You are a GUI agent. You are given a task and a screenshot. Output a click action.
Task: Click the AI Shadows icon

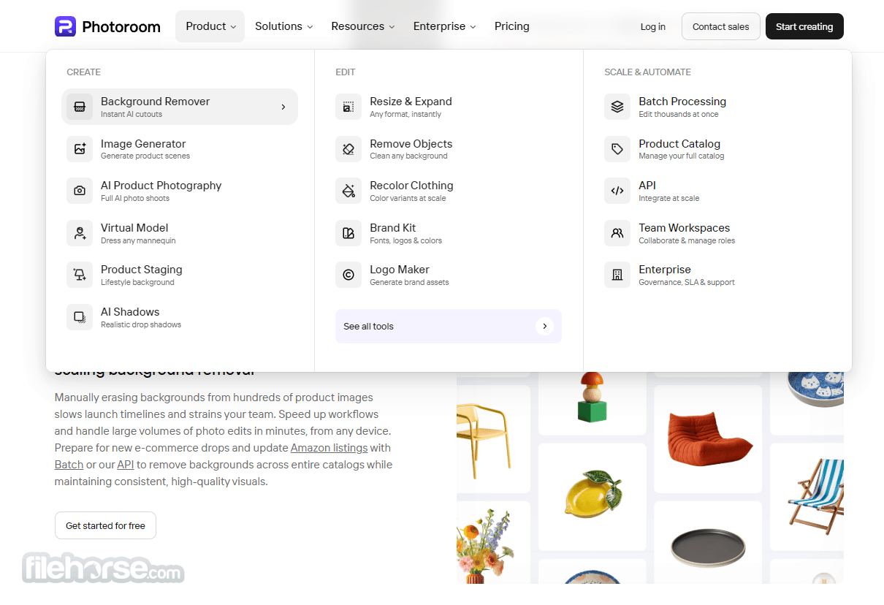(x=80, y=317)
